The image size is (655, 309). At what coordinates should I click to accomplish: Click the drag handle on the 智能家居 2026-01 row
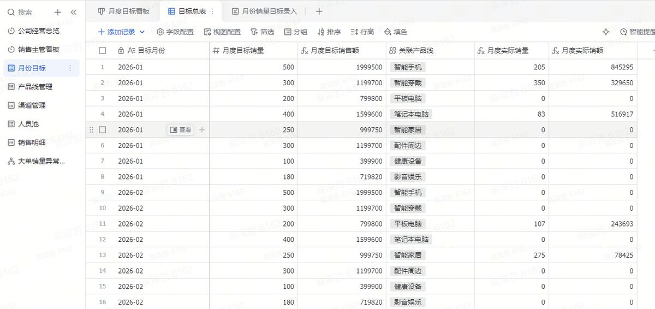coord(91,130)
